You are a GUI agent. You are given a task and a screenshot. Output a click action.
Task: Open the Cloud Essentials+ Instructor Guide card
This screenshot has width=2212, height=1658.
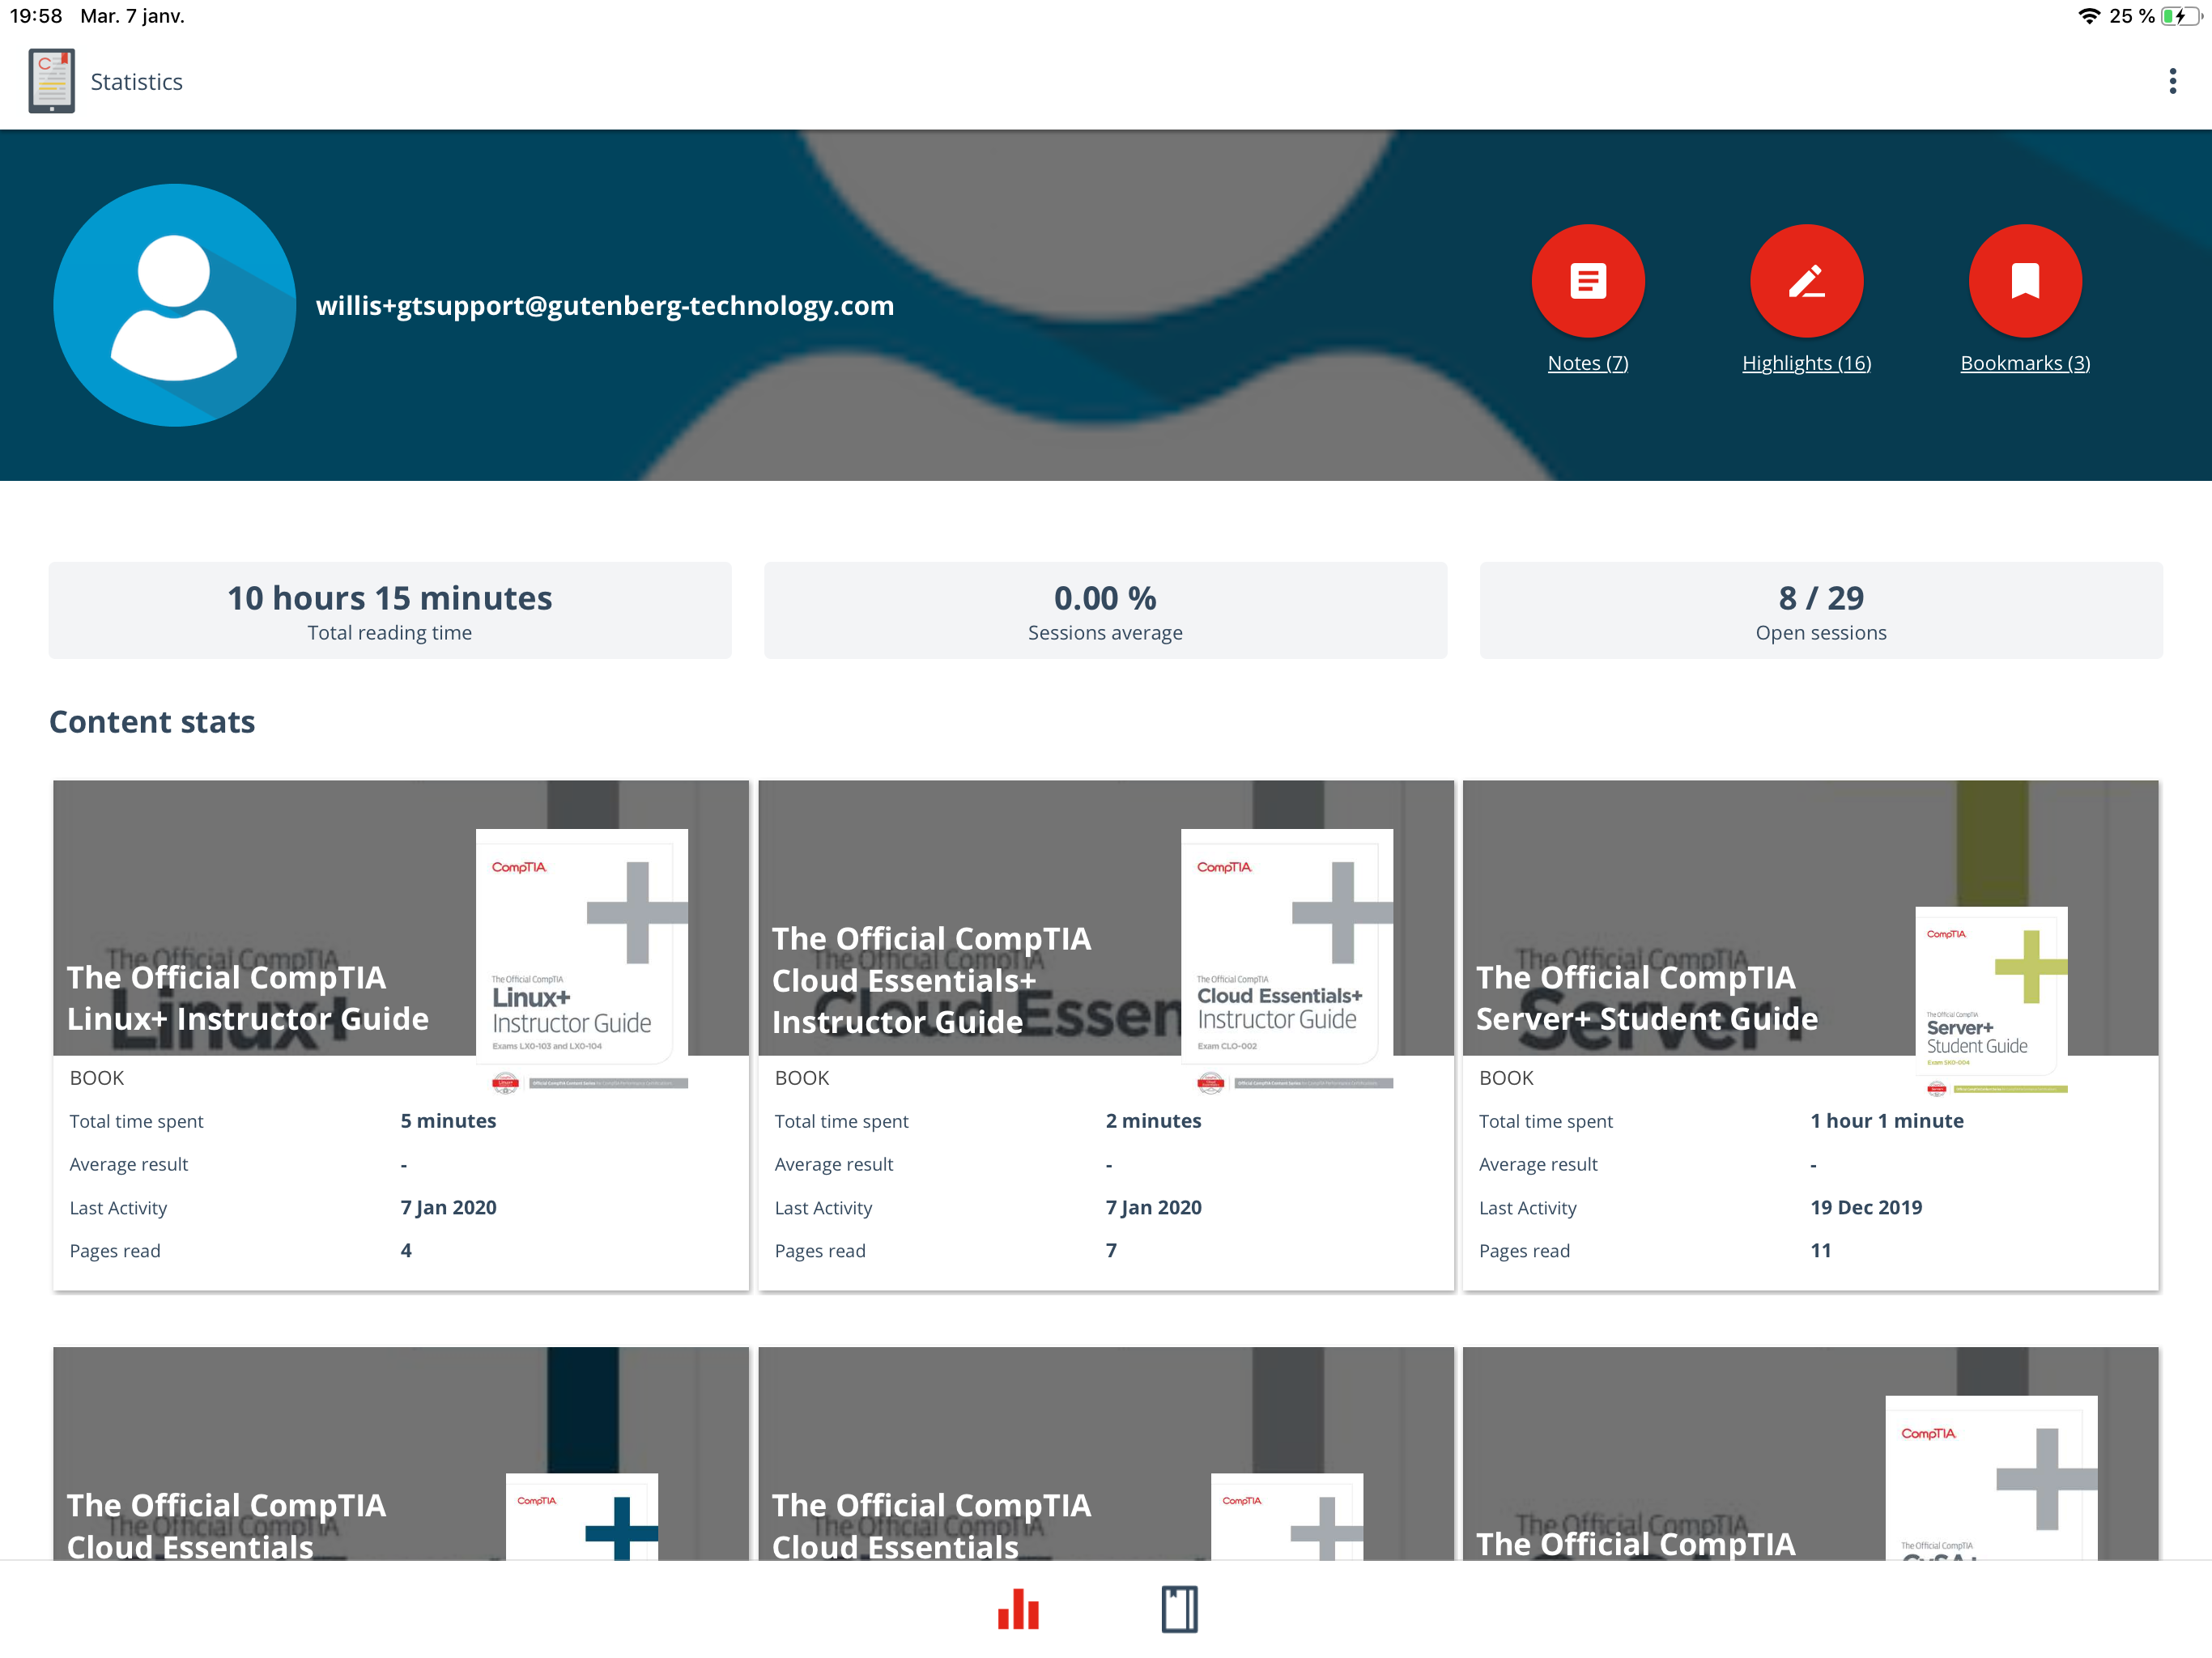coord(1106,1035)
